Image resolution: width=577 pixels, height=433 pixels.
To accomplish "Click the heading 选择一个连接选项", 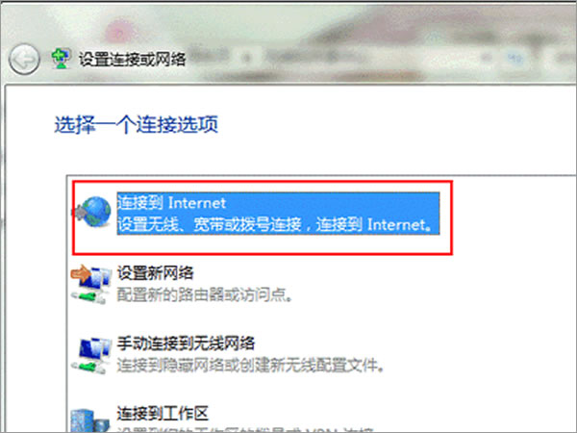I will coord(137,124).
